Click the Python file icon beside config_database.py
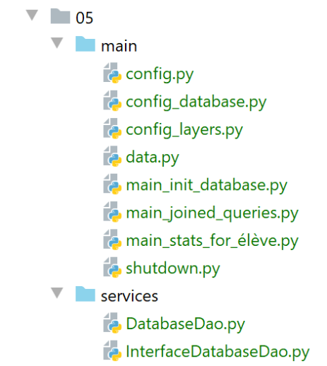Image resolution: width=327 pixels, height=366 pixels. 112,101
